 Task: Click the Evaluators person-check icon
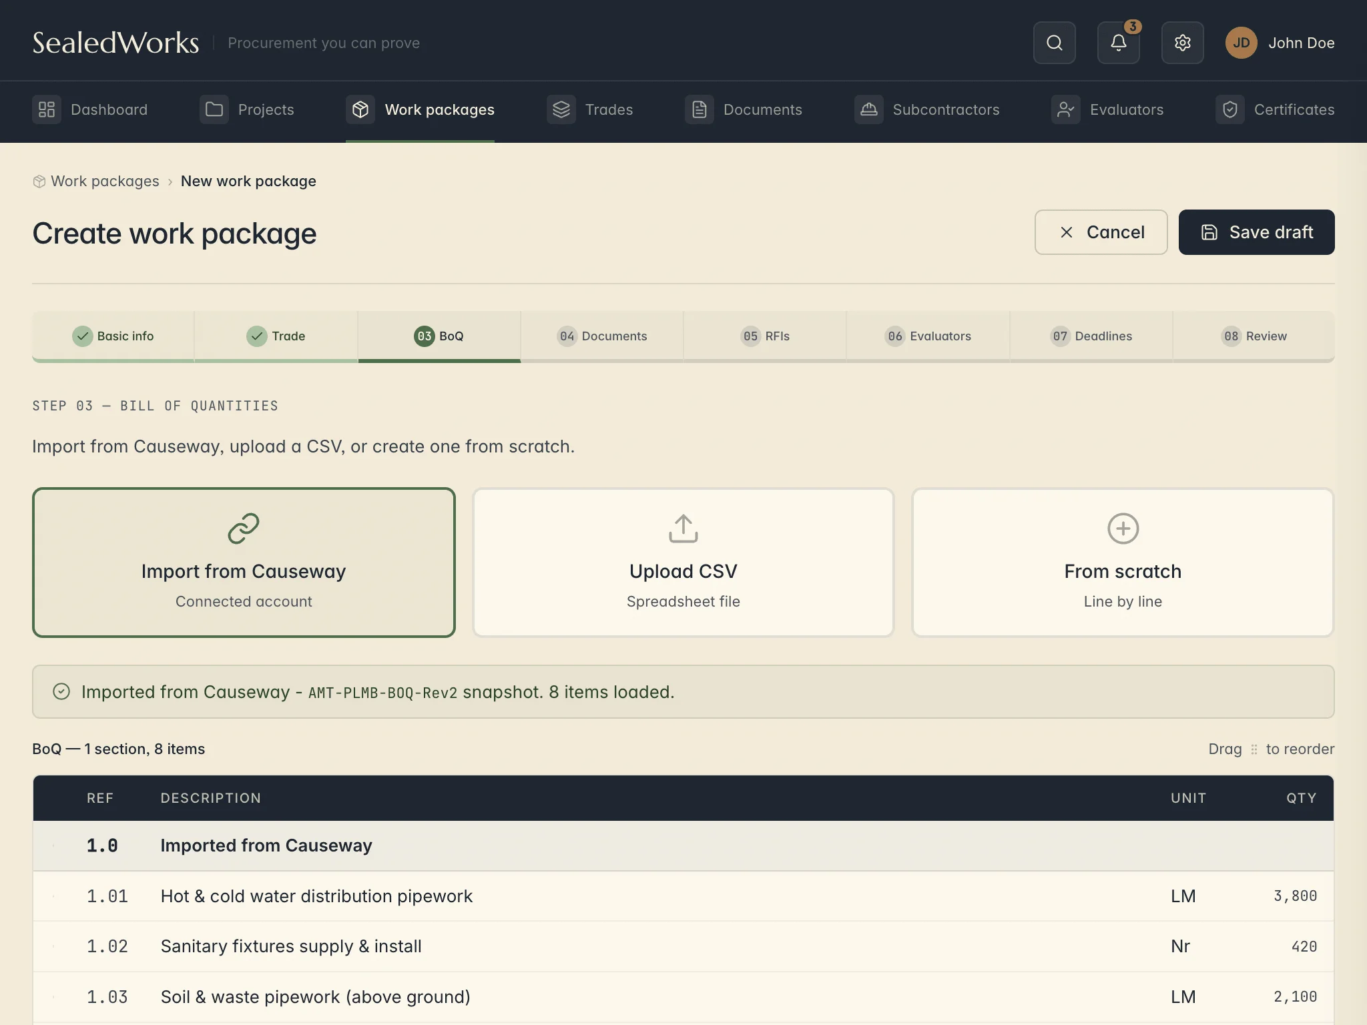[x=1066, y=109]
